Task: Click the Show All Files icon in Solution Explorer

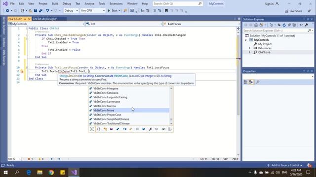Action: tap(294, 25)
